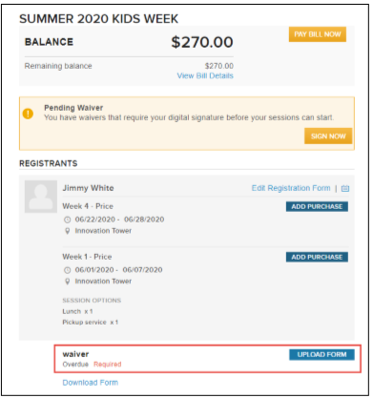Click the Download Form link
The height and width of the screenshot is (398, 373).
click(91, 383)
